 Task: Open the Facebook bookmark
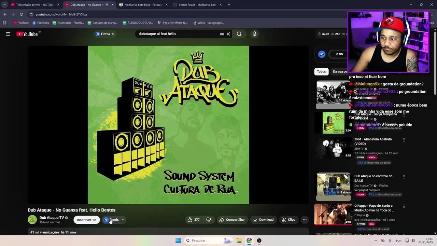point(41,23)
